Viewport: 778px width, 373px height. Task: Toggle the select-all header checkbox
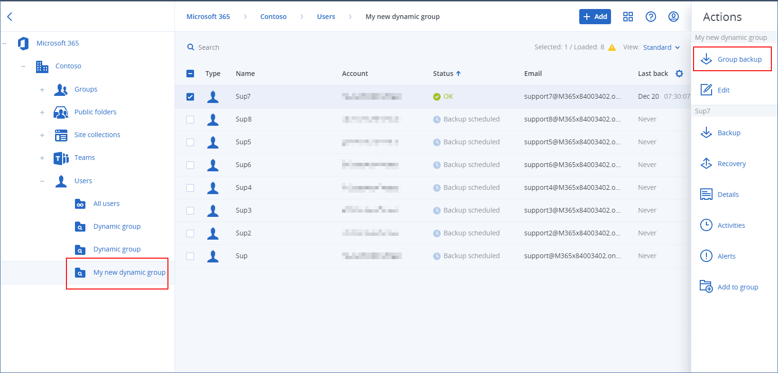point(190,74)
